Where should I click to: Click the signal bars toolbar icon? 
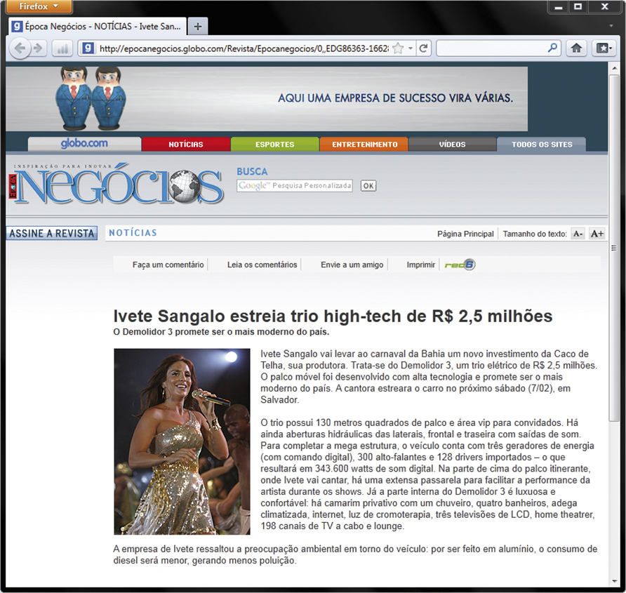point(62,49)
